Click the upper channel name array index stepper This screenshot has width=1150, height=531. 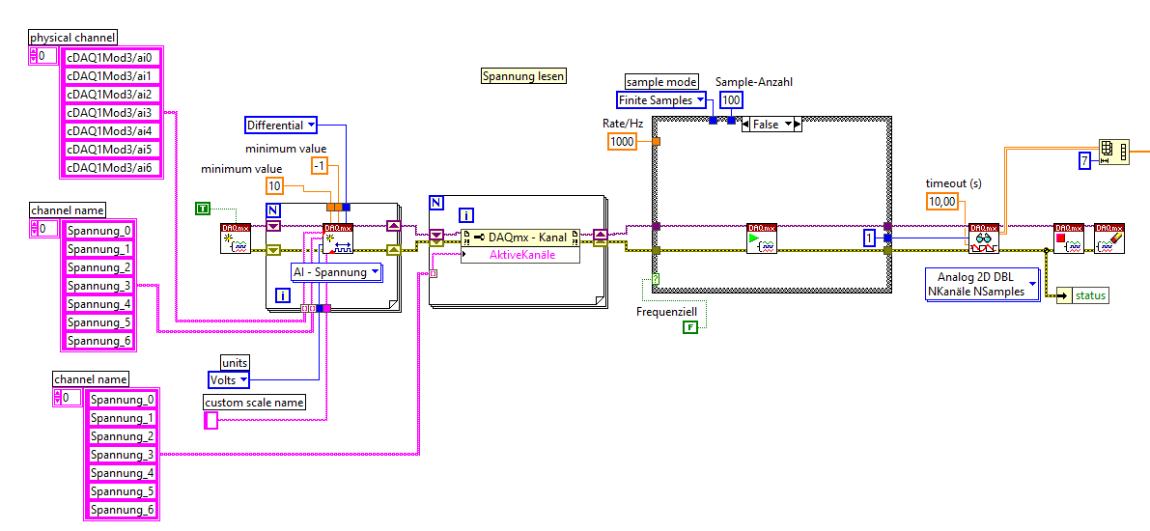click(x=34, y=229)
